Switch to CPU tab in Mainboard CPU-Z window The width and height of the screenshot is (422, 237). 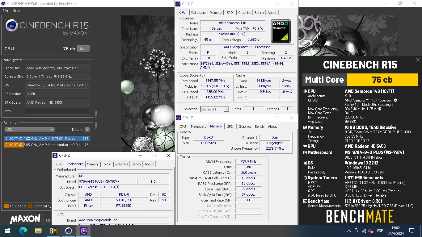(x=60, y=164)
